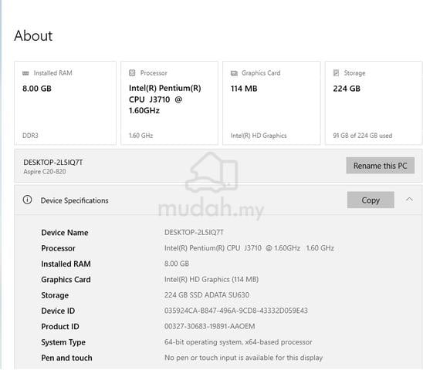Click the bold processor name on the Processor card
This screenshot has height=370, width=423.
(x=165, y=99)
